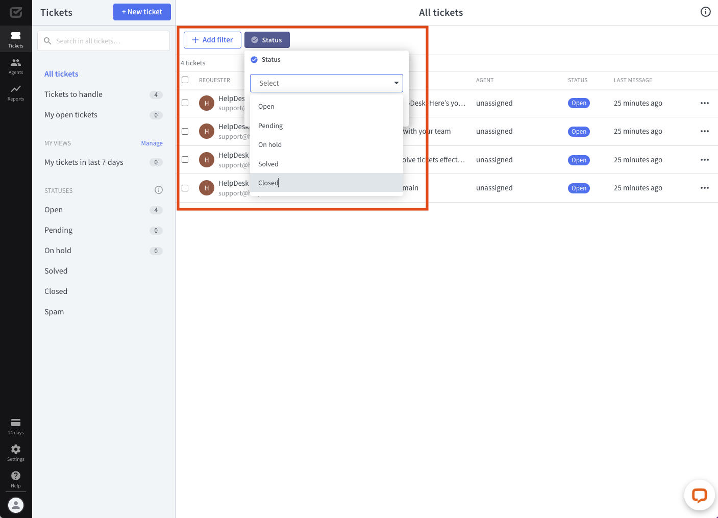Click the Status column header

click(x=578, y=80)
